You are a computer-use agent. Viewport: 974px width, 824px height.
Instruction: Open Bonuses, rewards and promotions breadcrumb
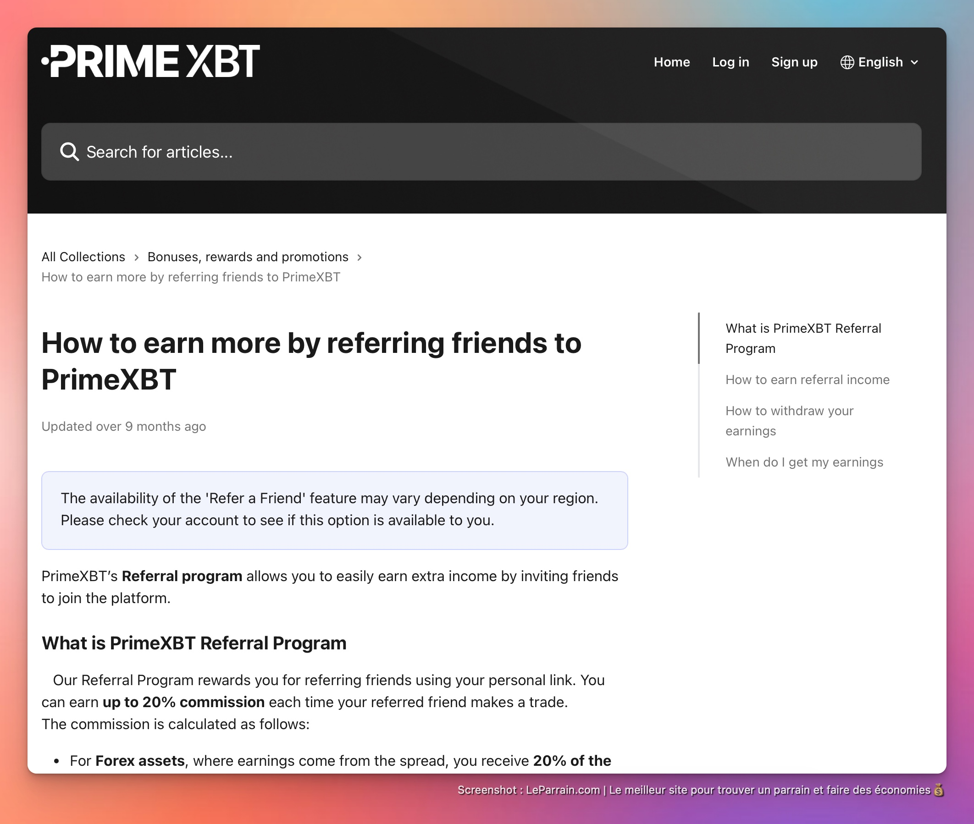click(x=248, y=257)
